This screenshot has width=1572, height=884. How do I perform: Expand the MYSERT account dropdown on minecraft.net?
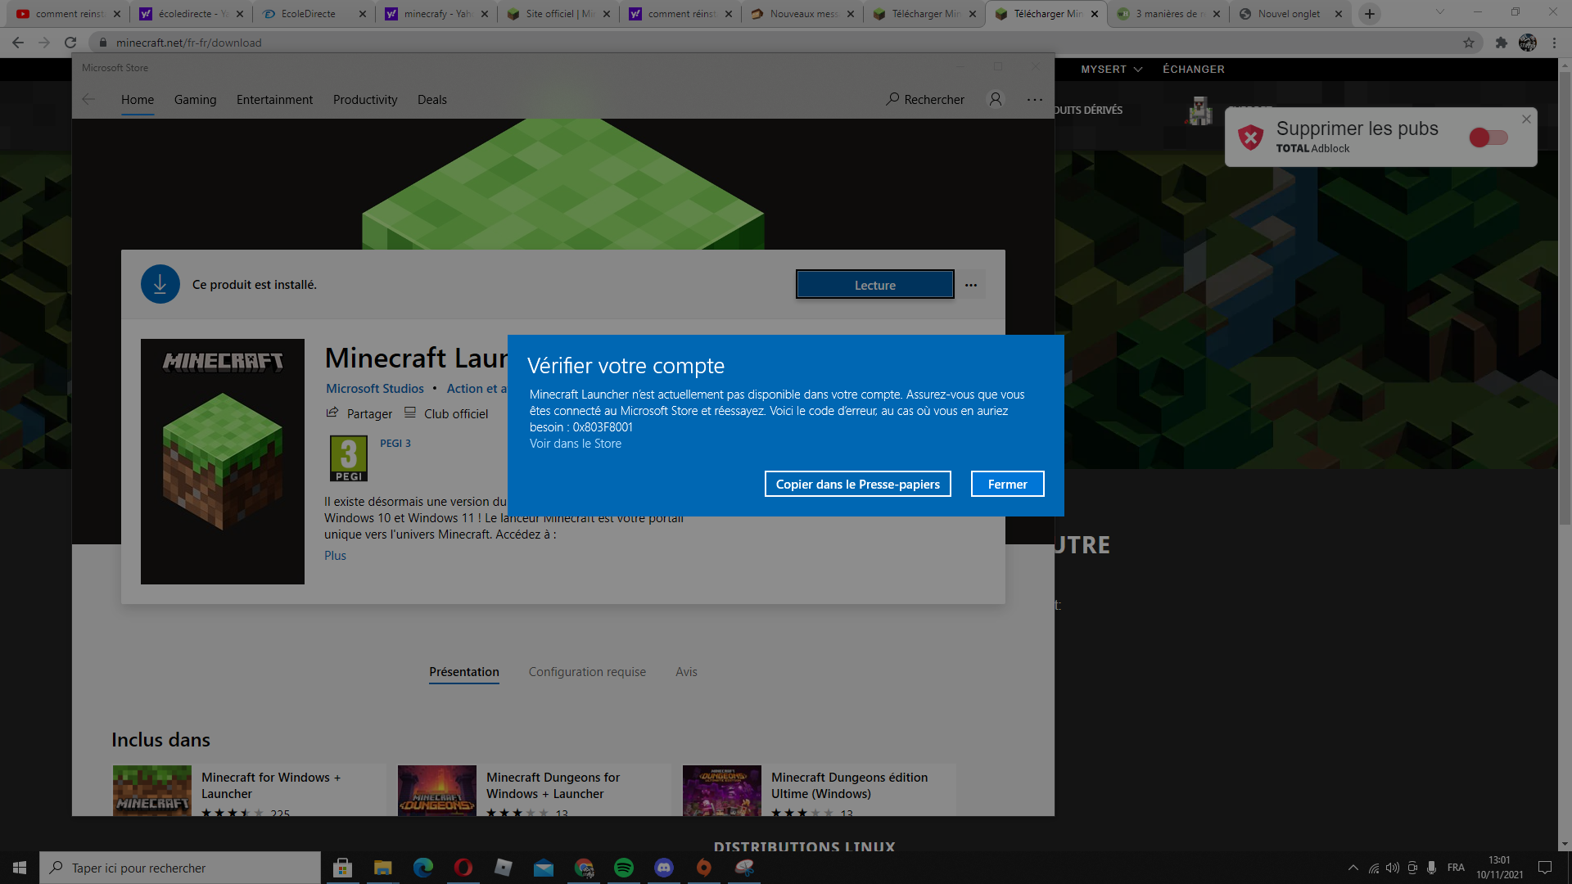1111,70
